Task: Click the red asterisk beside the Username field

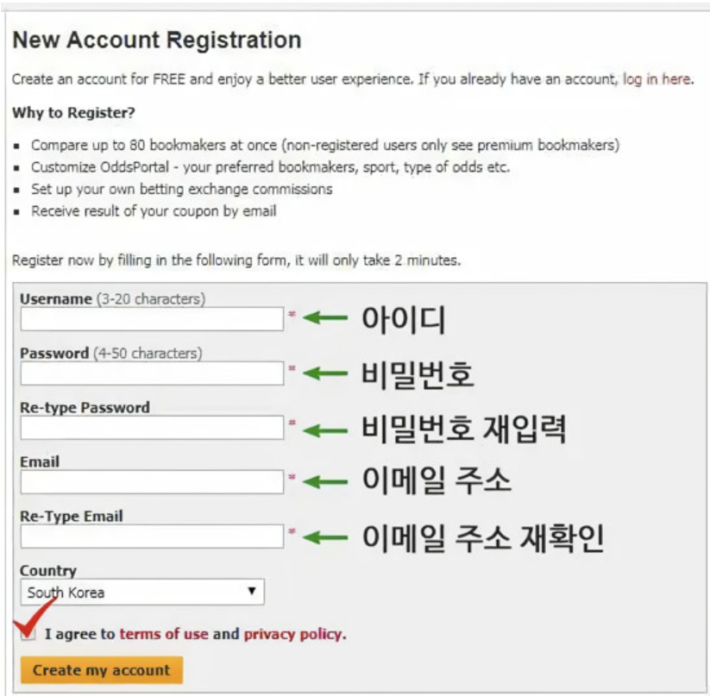Action: [x=292, y=314]
